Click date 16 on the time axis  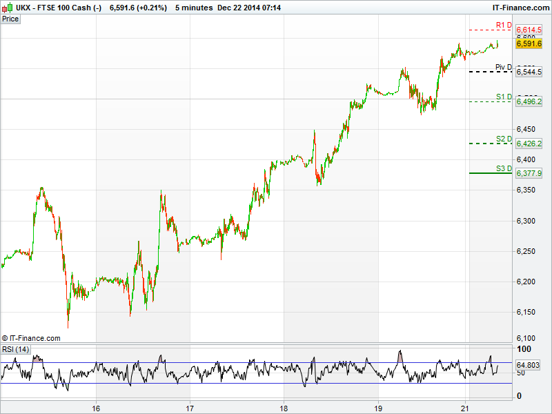pos(97,408)
